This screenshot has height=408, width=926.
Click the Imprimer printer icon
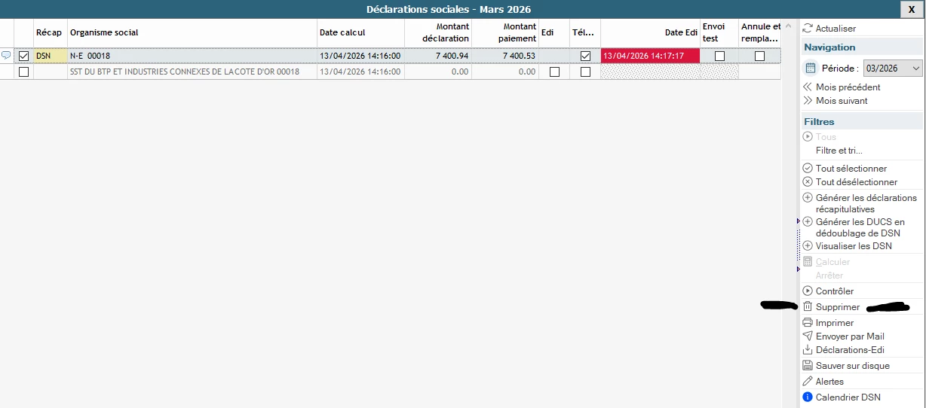(x=808, y=322)
